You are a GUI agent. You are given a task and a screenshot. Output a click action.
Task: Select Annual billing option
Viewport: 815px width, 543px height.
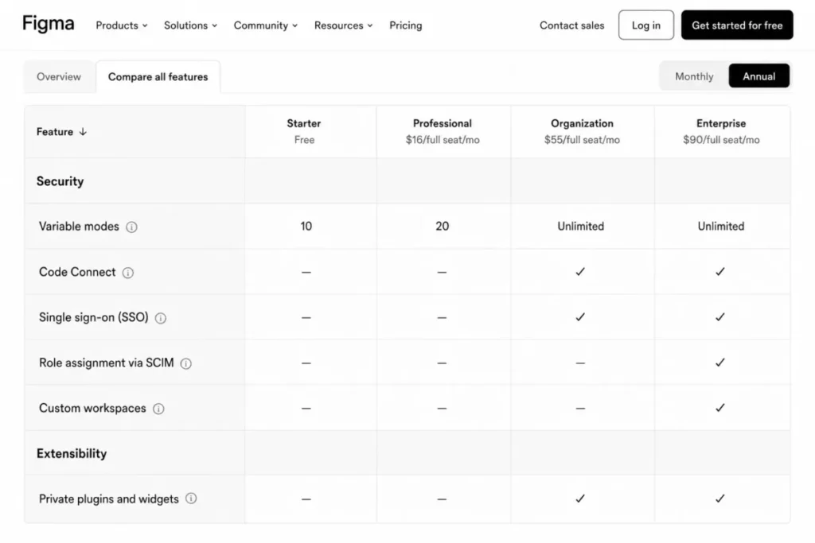point(758,76)
